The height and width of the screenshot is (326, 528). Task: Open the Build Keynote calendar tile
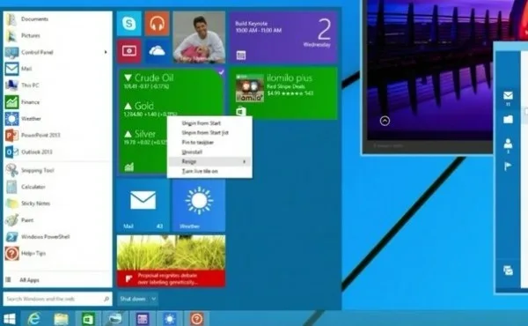click(x=283, y=37)
